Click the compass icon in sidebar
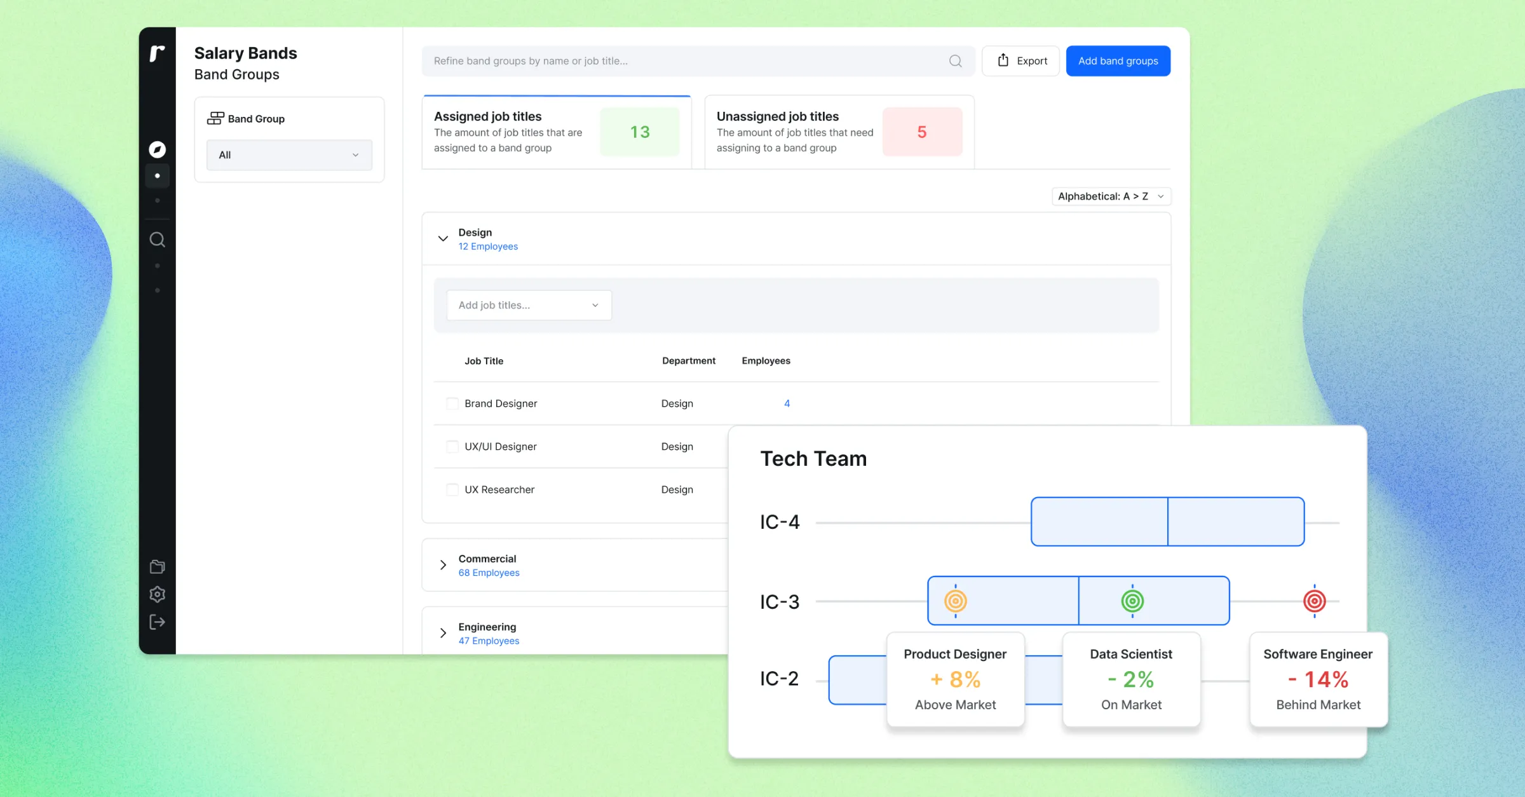Image resolution: width=1525 pixels, height=797 pixels. (157, 149)
